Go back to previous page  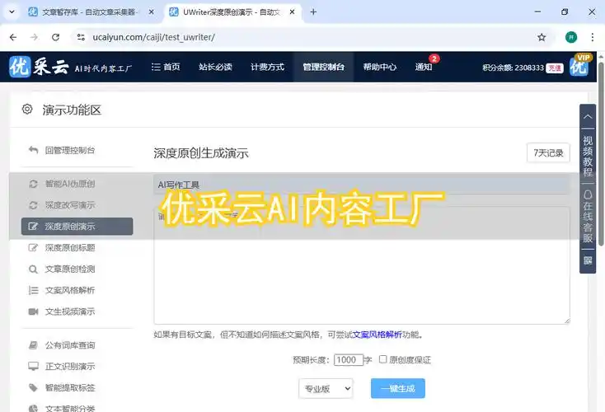[13, 37]
